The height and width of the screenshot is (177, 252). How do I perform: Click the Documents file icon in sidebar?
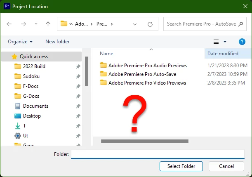pos(17,106)
